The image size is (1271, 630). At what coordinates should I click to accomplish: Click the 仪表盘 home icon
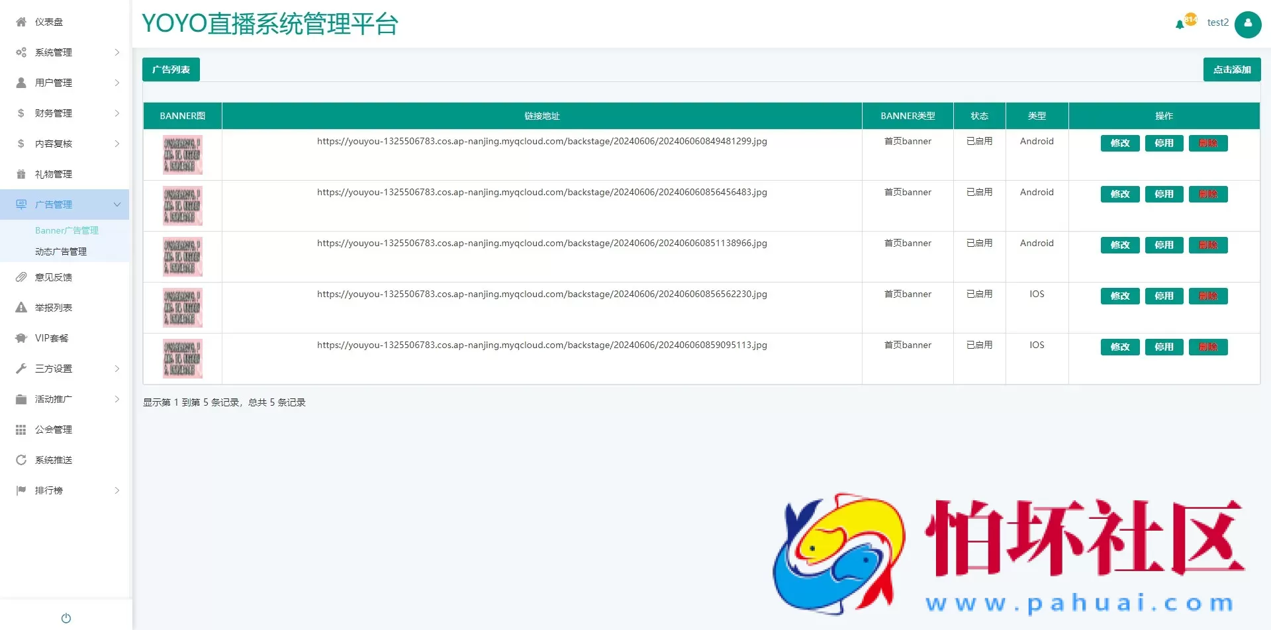[21, 22]
